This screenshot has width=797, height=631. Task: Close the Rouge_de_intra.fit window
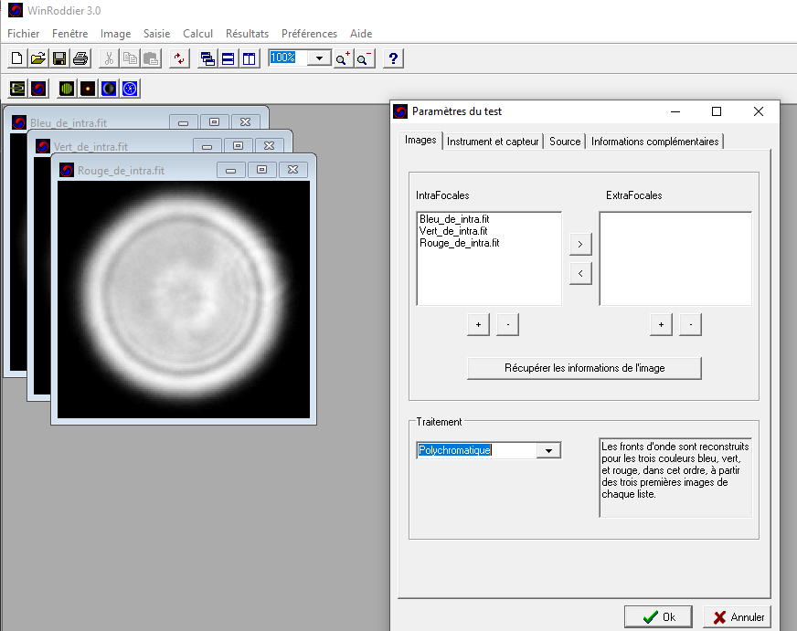[x=292, y=170]
